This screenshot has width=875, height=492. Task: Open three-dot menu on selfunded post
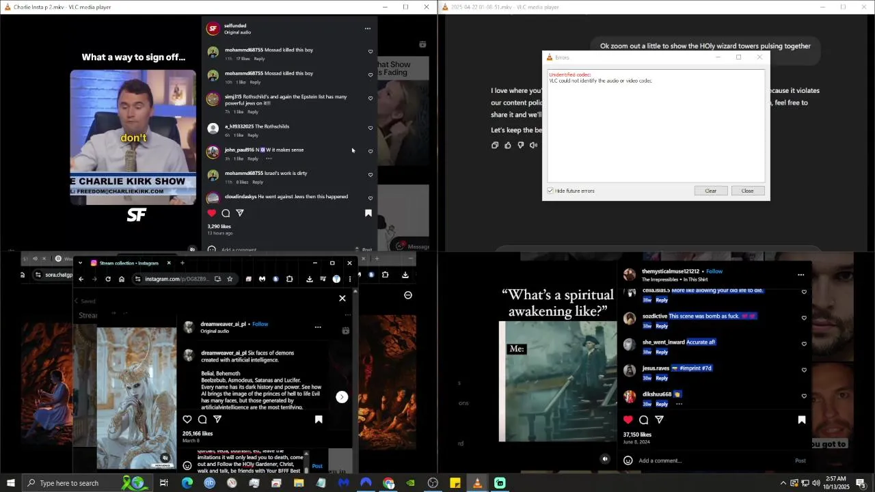click(368, 29)
